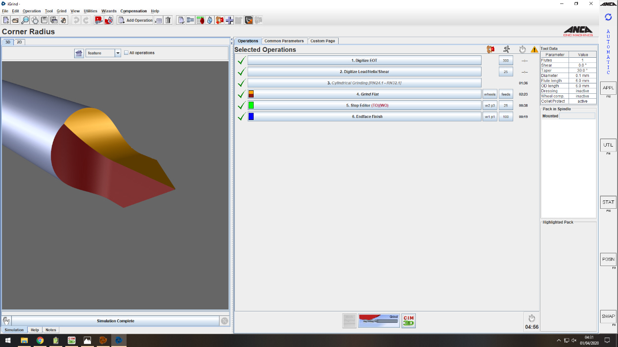This screenshot has height=347, width=618.
Task: Toggle the checkmark beside Endface Finish
Action: (241, 117)
